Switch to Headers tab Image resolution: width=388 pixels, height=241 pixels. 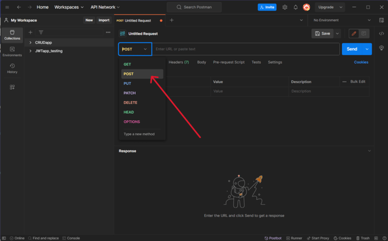click(179, 62)
